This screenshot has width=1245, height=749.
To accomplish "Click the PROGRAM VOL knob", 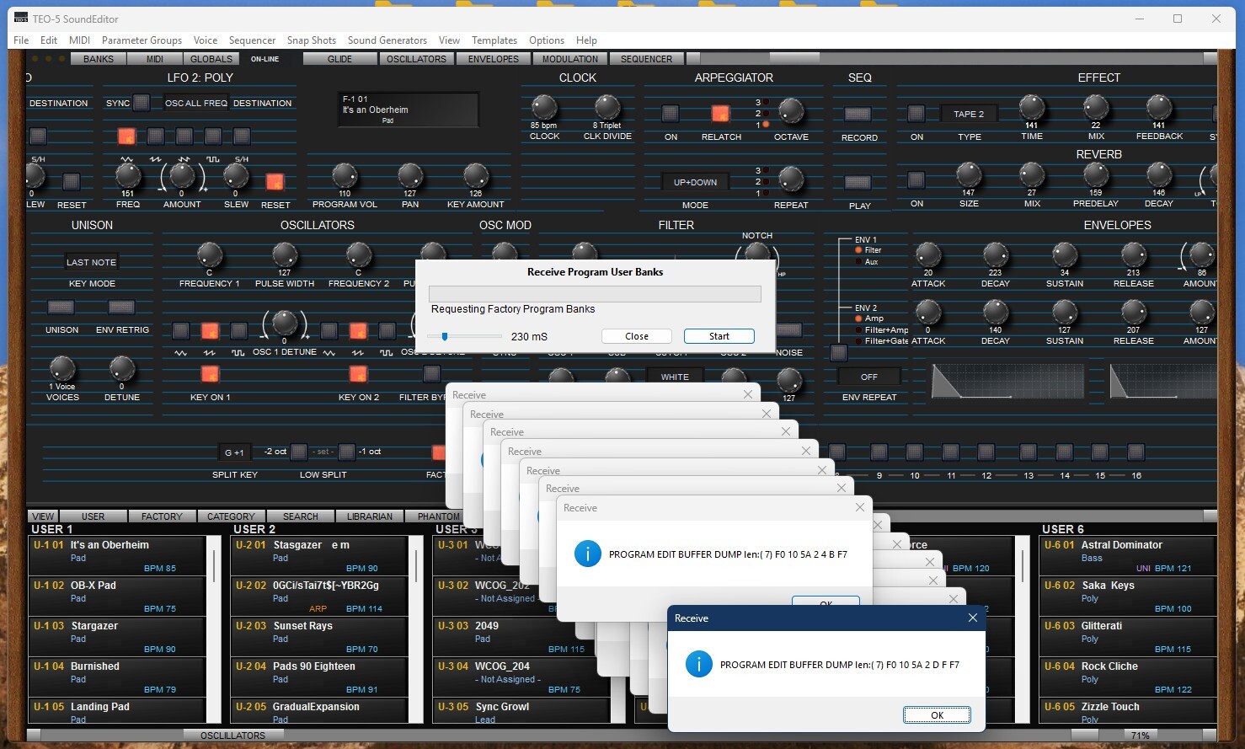I will coord(345,175).
